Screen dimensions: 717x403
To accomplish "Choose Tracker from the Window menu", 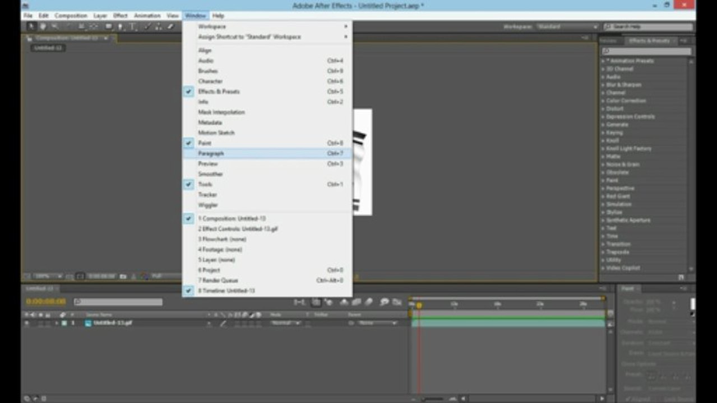I will click(267, 194).
